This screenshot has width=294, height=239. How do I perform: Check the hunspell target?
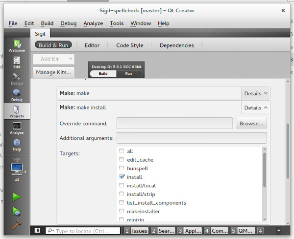tap(122, 168)
